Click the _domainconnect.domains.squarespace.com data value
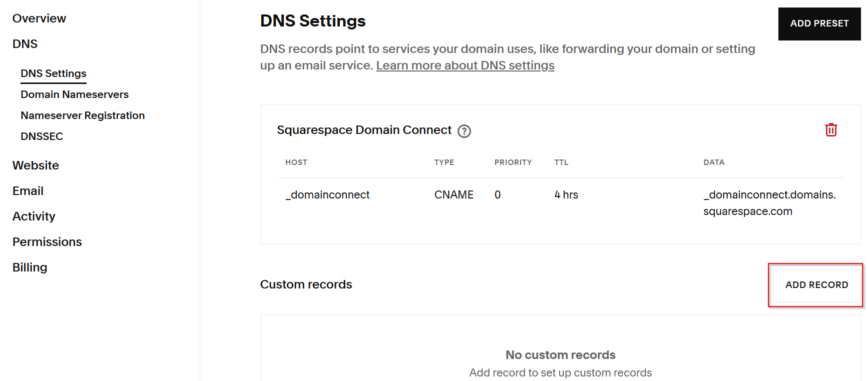Image resolution: width=867 pixels, height=381 pixels. (x=769, y=203)
